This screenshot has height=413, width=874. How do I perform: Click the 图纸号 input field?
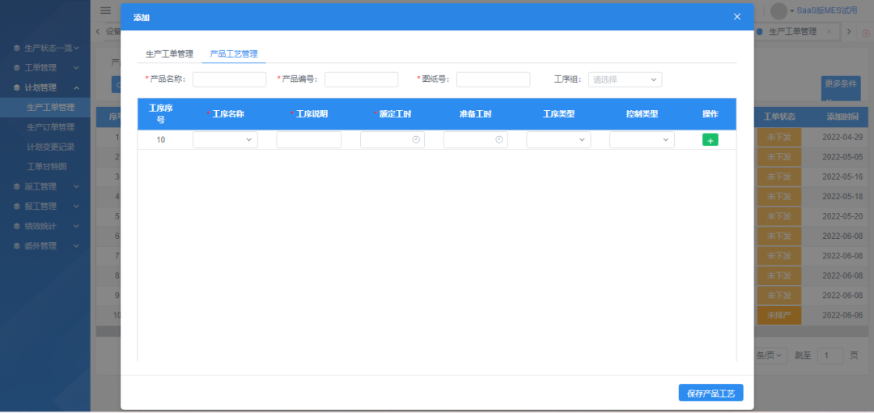[x=494, y=79]
